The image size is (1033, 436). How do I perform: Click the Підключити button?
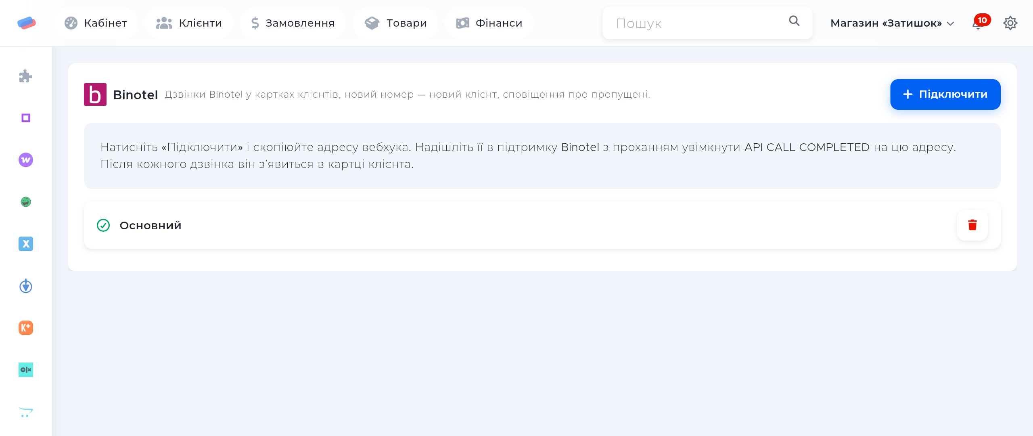(945, 94)
